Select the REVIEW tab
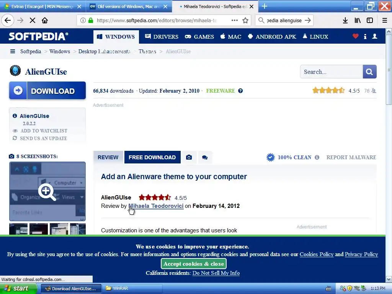Viewport: 392px width, 294px height. point(108,157)
